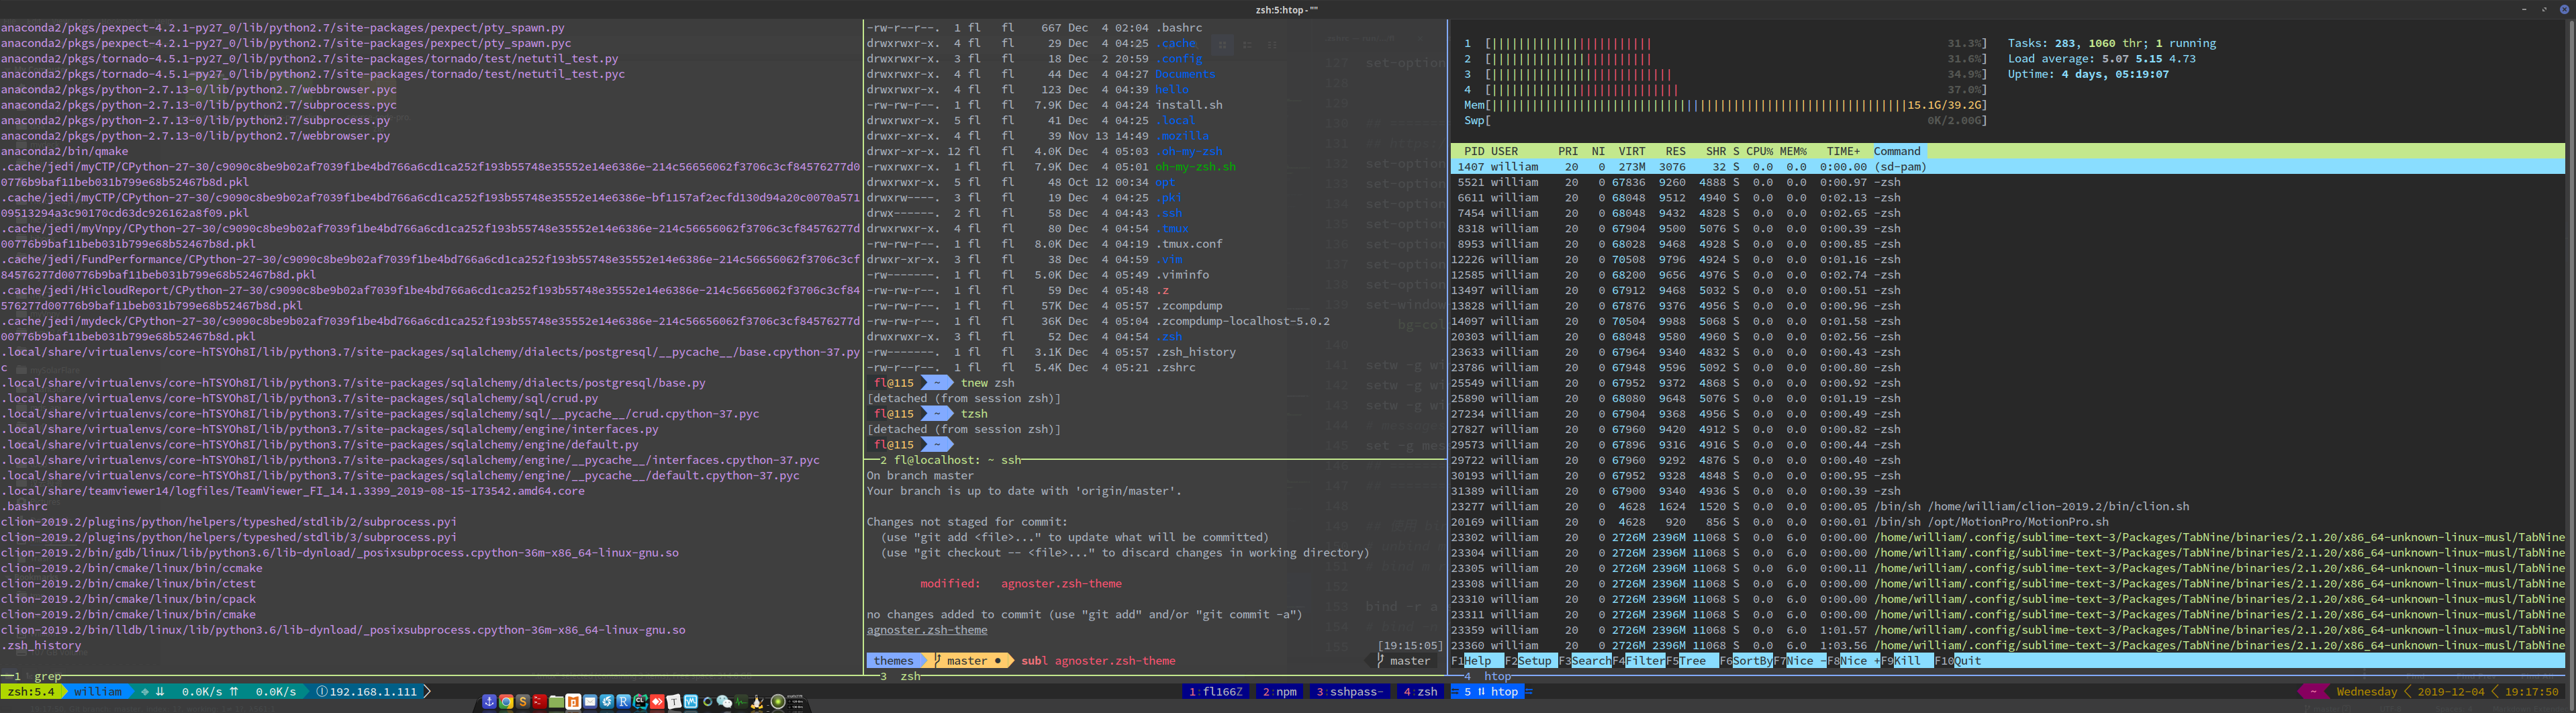
Task: Click .zshrc in the ls listing
Action: (x=1175, y=368)
